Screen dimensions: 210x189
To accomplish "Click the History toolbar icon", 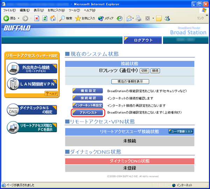I will point(119,18).
